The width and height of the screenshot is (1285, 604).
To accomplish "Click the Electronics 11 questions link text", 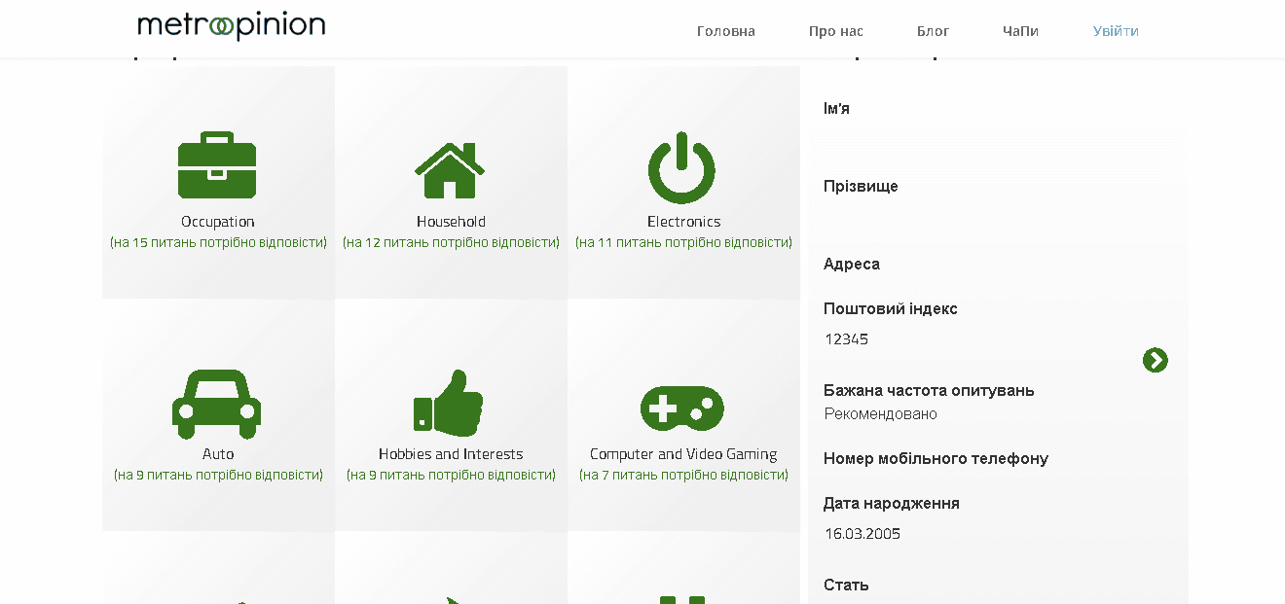I will click(x=683, y=242).
